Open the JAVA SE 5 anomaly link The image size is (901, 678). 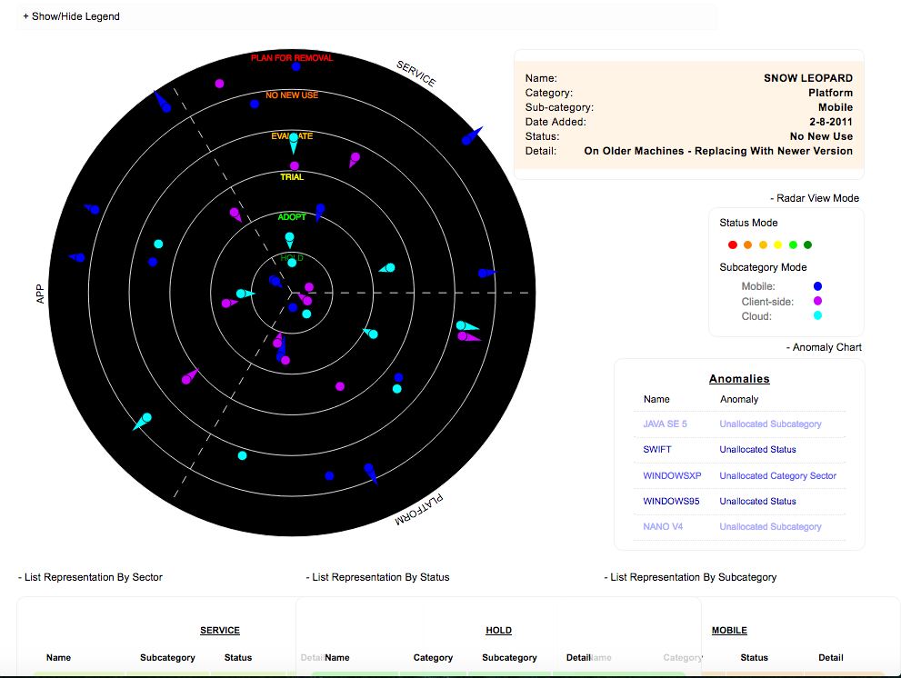(x=665, y=424)
